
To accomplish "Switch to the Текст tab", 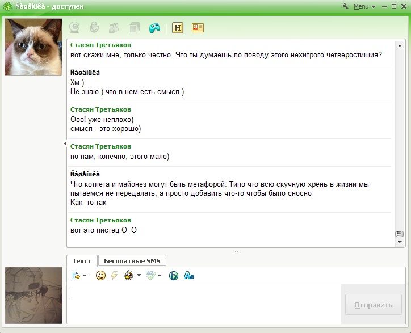I will 82,261.
